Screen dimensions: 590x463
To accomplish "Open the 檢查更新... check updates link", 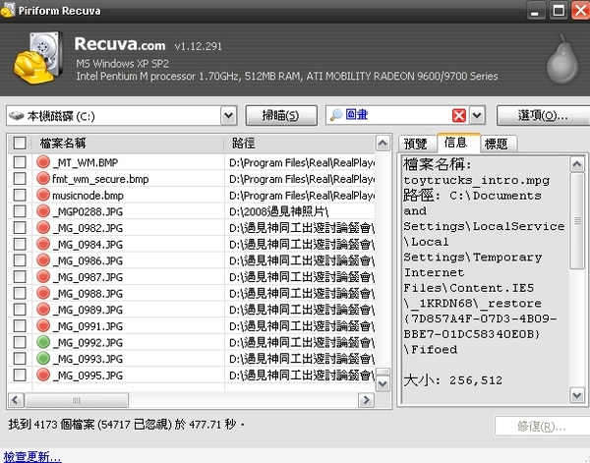I will [32, 456].
